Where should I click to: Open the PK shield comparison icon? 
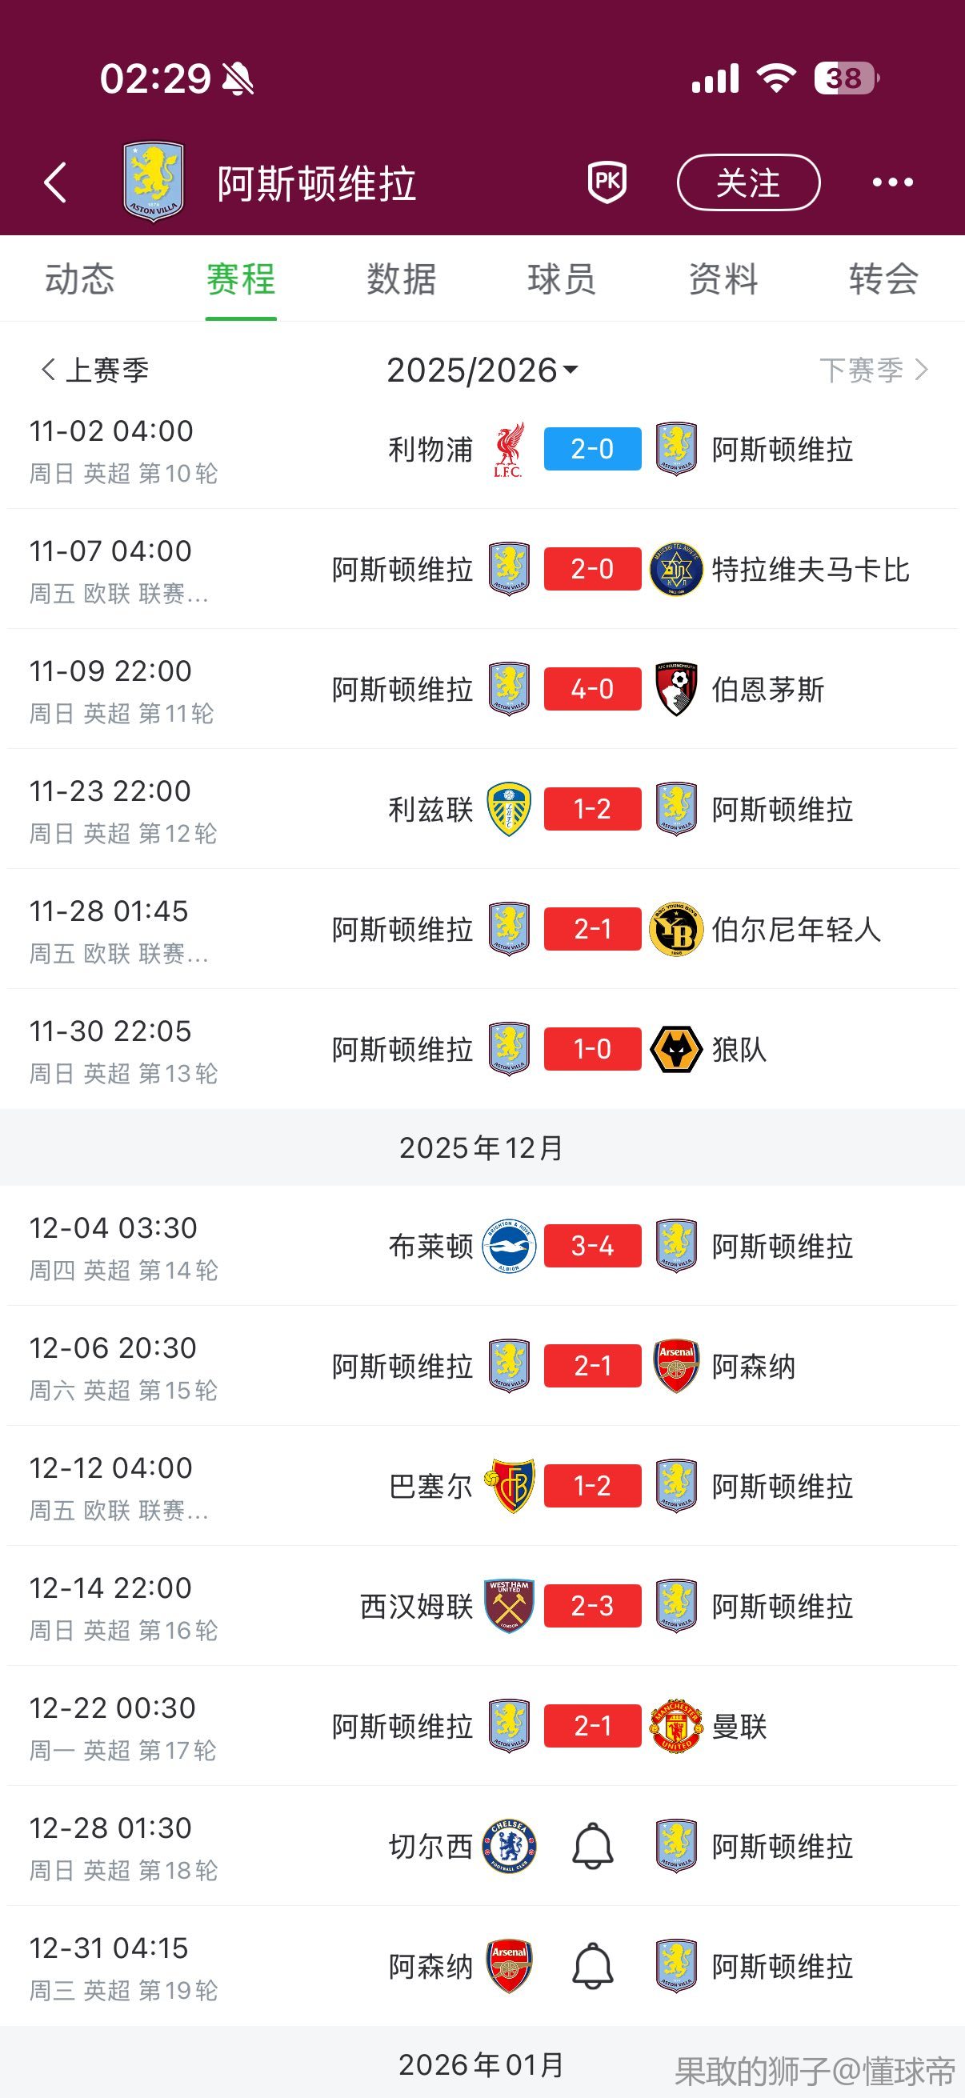click(607, 182)
